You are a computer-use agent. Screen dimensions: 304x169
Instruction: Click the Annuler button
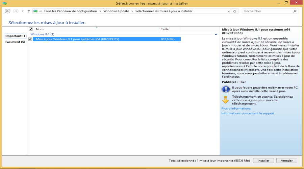[x=286, y=161]
